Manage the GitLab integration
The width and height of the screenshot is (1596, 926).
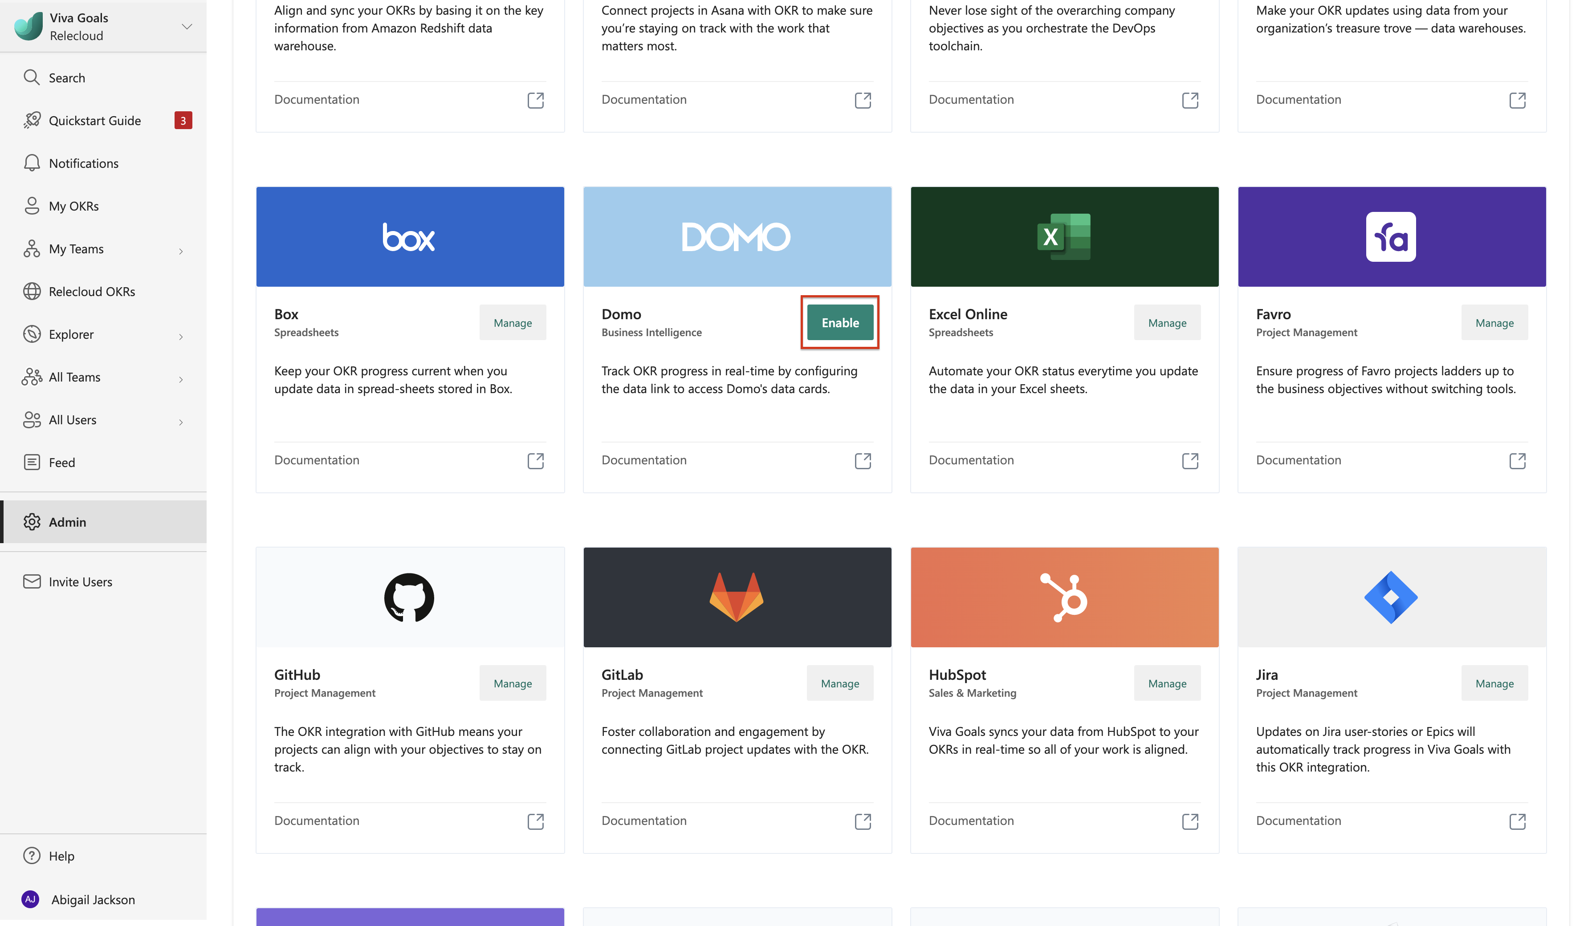pyautogui.click(x=840, y=683)
